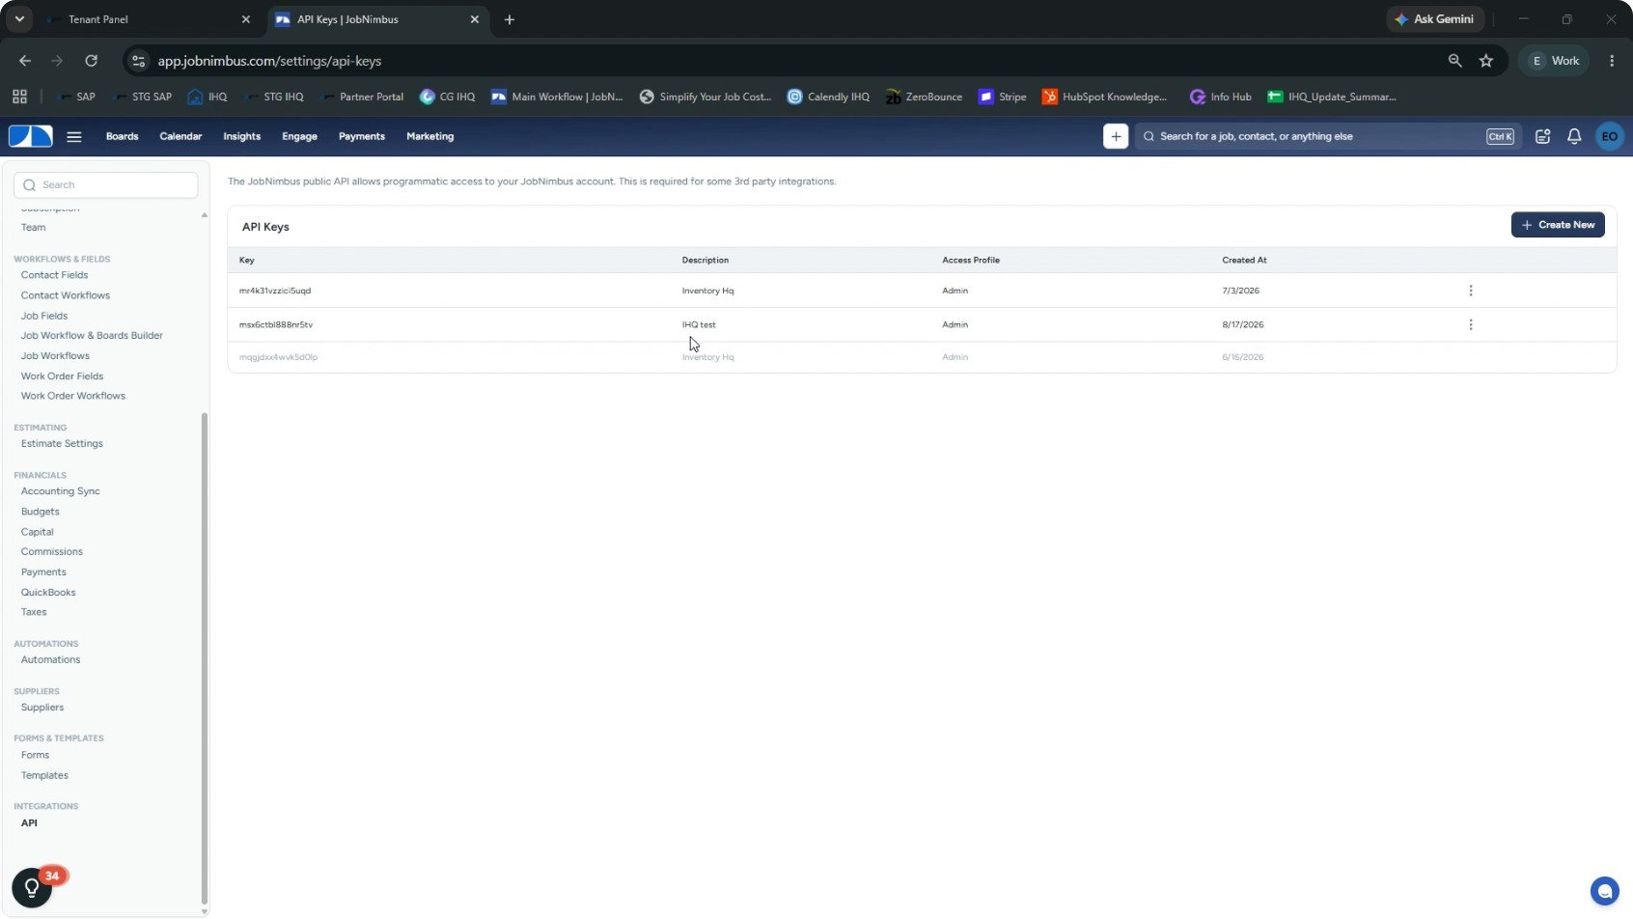
Task: Open Payments in the top navigation
Action: pyautogui.click(x=362, y=136)
